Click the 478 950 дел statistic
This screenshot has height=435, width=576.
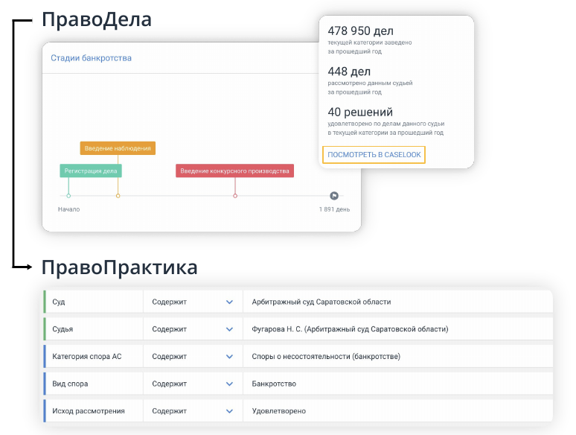coord(360,31)
